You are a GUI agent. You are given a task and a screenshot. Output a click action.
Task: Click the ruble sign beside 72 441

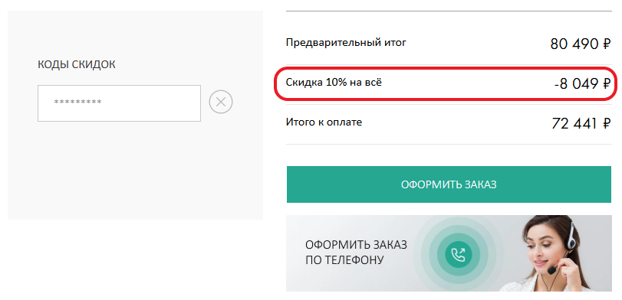pyautogui.click(x=607, y=123)
